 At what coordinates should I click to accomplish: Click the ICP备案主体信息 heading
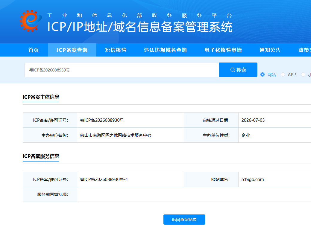tap(41, 97)
